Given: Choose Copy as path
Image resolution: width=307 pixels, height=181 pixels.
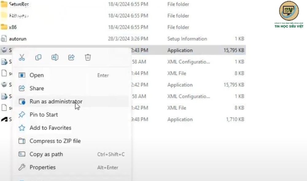Looking at the screenshot, I should tap(72, 154).
